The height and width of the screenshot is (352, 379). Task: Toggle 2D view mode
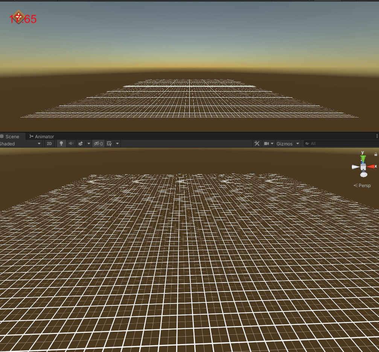[49, 144]
